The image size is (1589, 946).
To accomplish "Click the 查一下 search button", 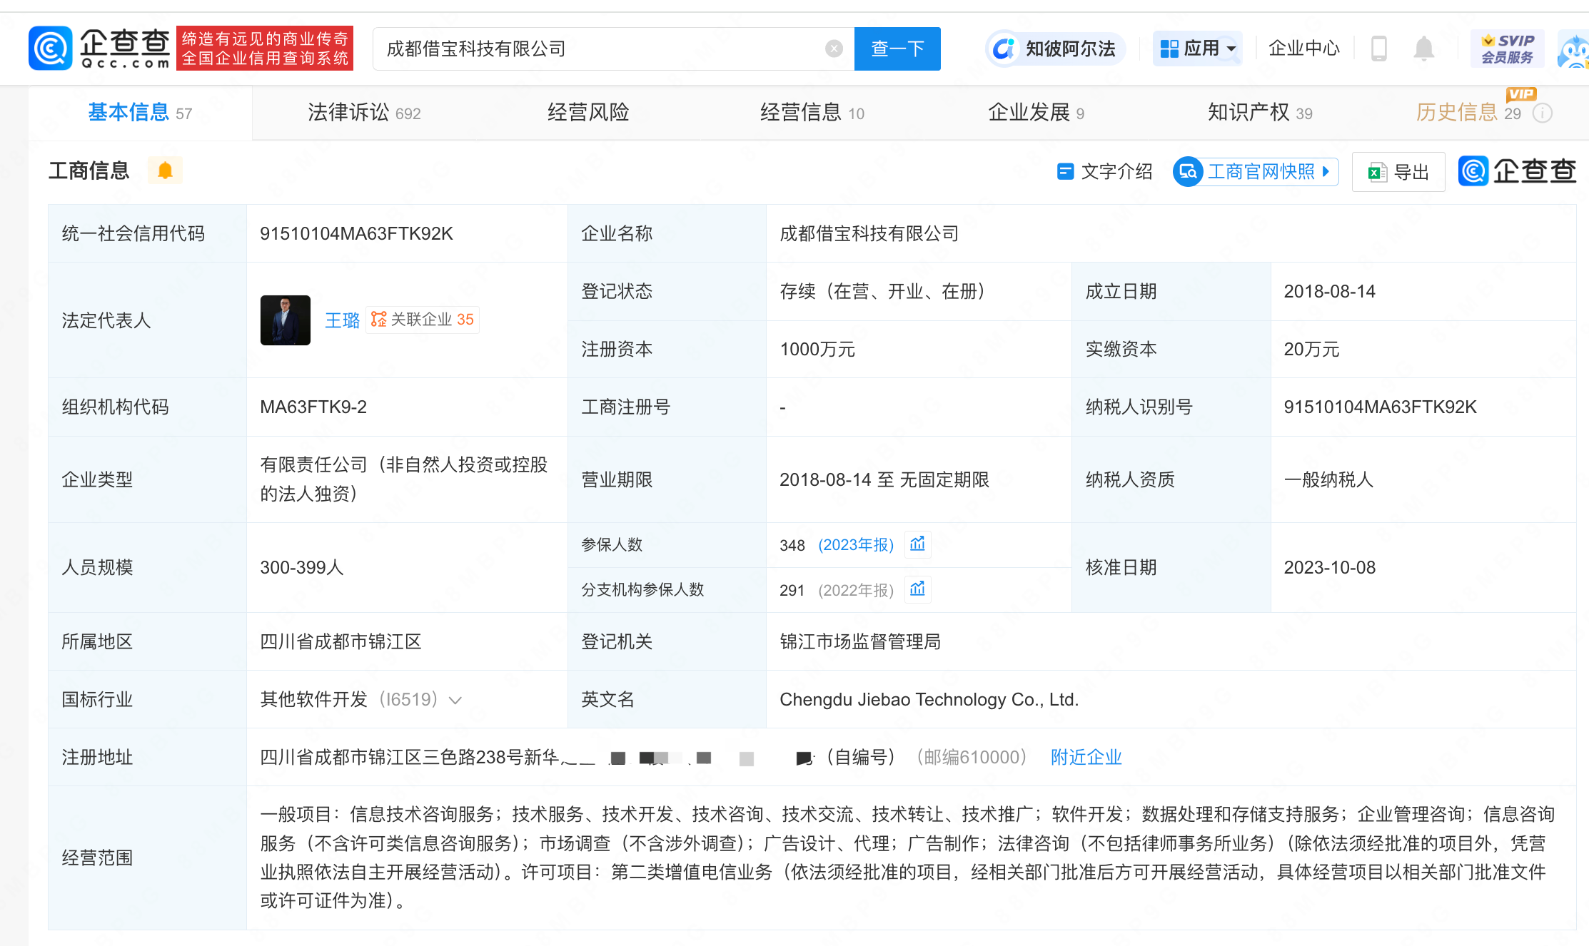I will pos(897,49).
